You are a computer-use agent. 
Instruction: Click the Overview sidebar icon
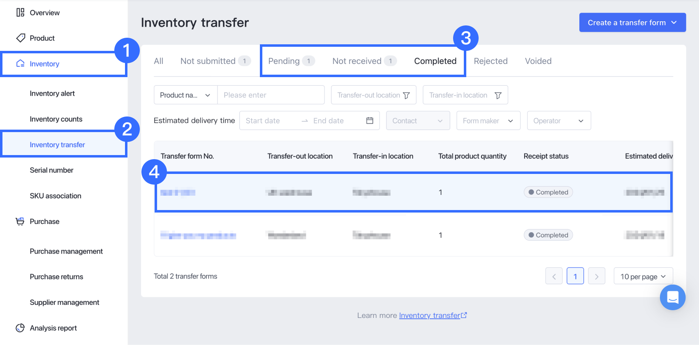pyautogui.click(x=20, y=13)
